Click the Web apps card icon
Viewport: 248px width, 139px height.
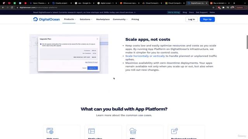click(x=50, y=131)
